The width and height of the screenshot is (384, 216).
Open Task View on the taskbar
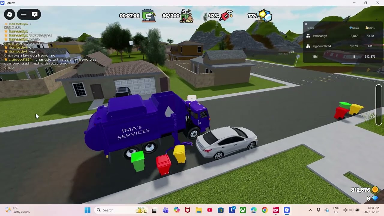tap(154, 210)
